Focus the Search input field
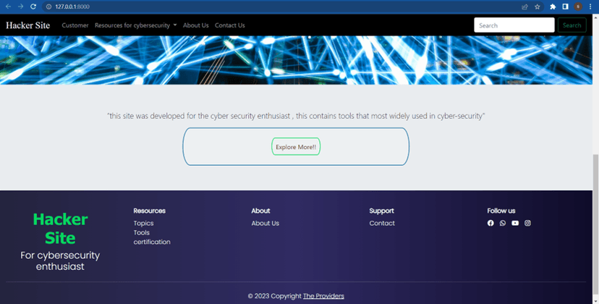Screen dimensions: 599x304 (514, 25)
